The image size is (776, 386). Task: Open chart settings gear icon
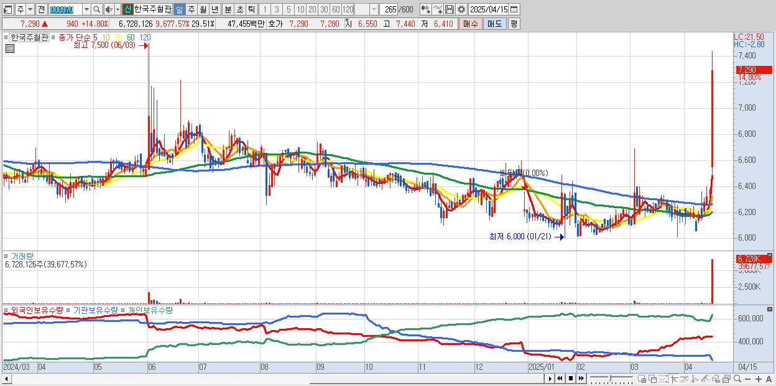[x=461, y=9]
